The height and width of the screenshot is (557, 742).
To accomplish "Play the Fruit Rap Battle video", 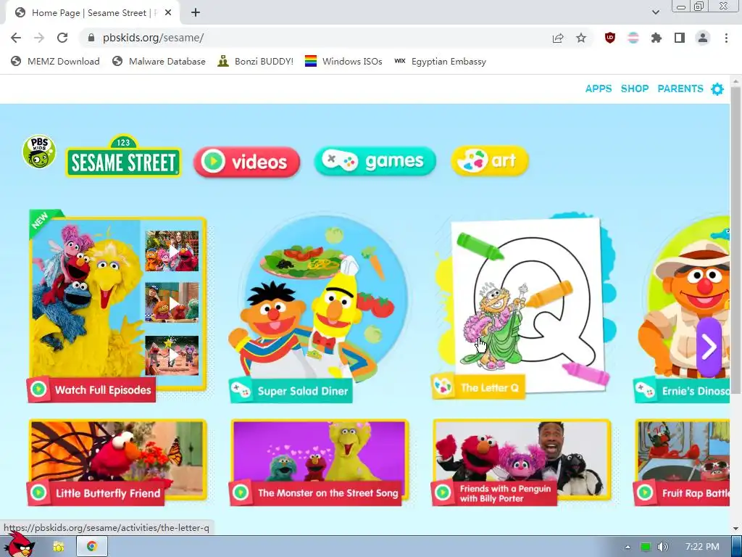I will point(682,463).
